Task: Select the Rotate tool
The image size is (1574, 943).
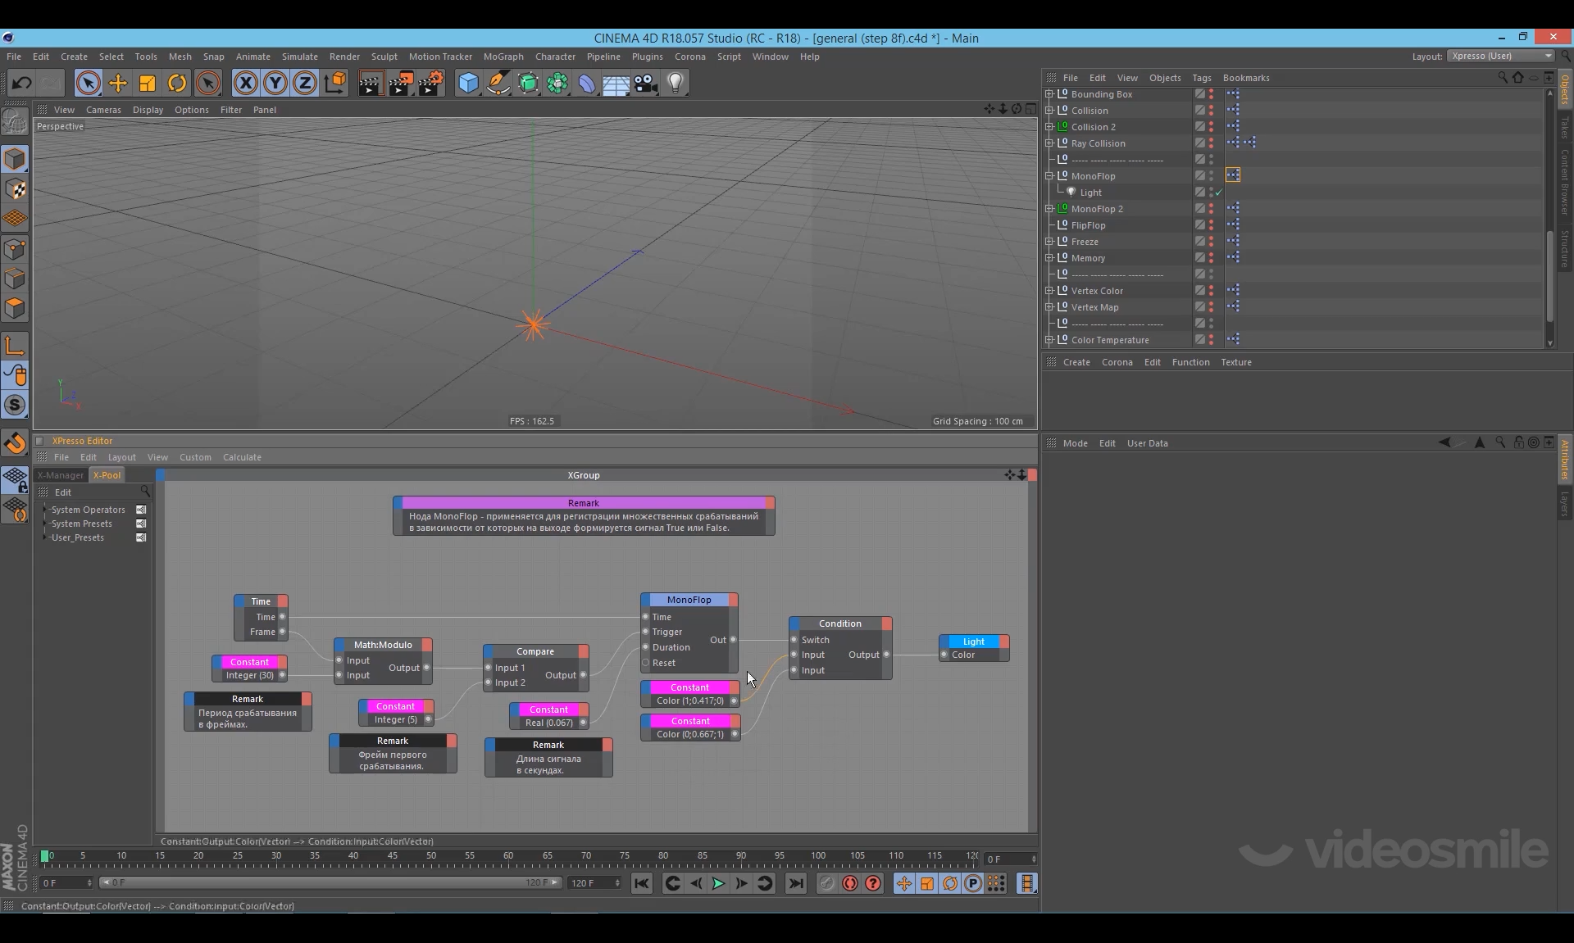Action: 177,83
